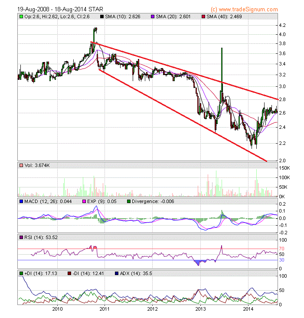Click the dark red -DI (14) legend swatch

click(x=69, y=273)
